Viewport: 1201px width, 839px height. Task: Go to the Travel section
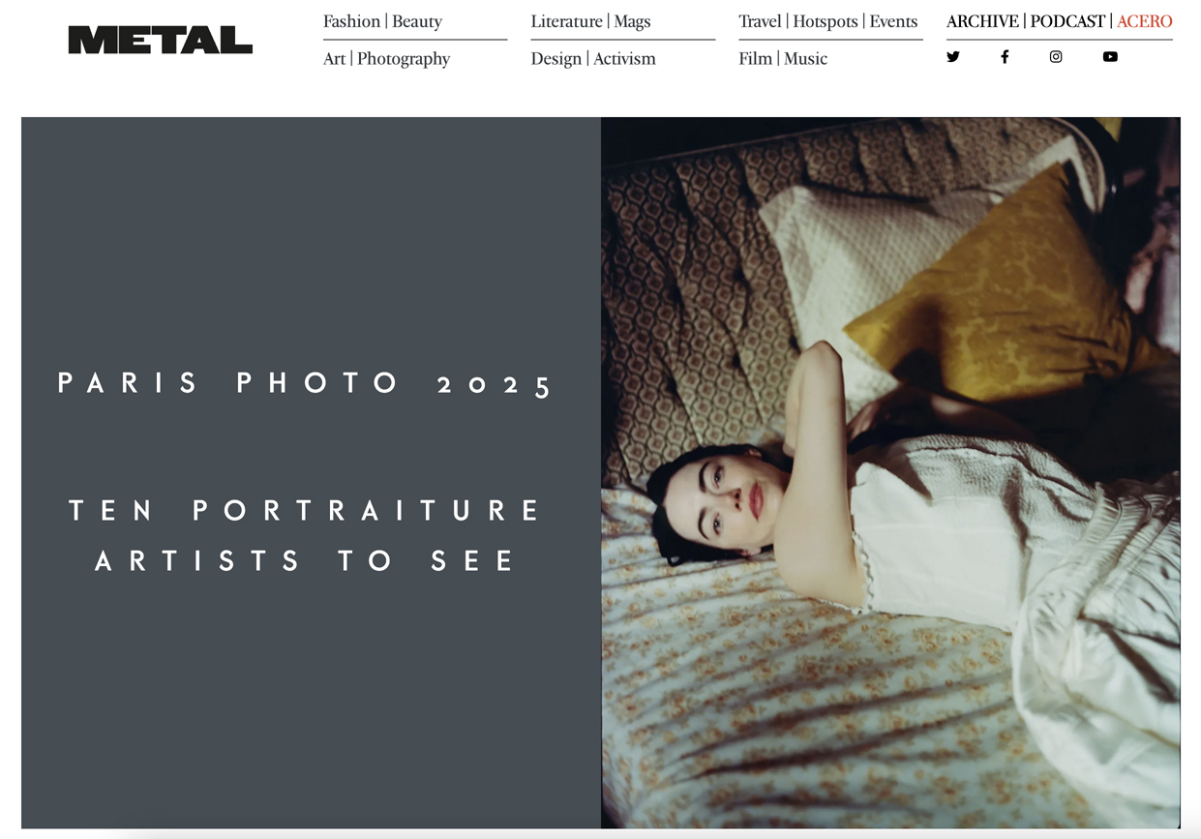tap(760, 21)
